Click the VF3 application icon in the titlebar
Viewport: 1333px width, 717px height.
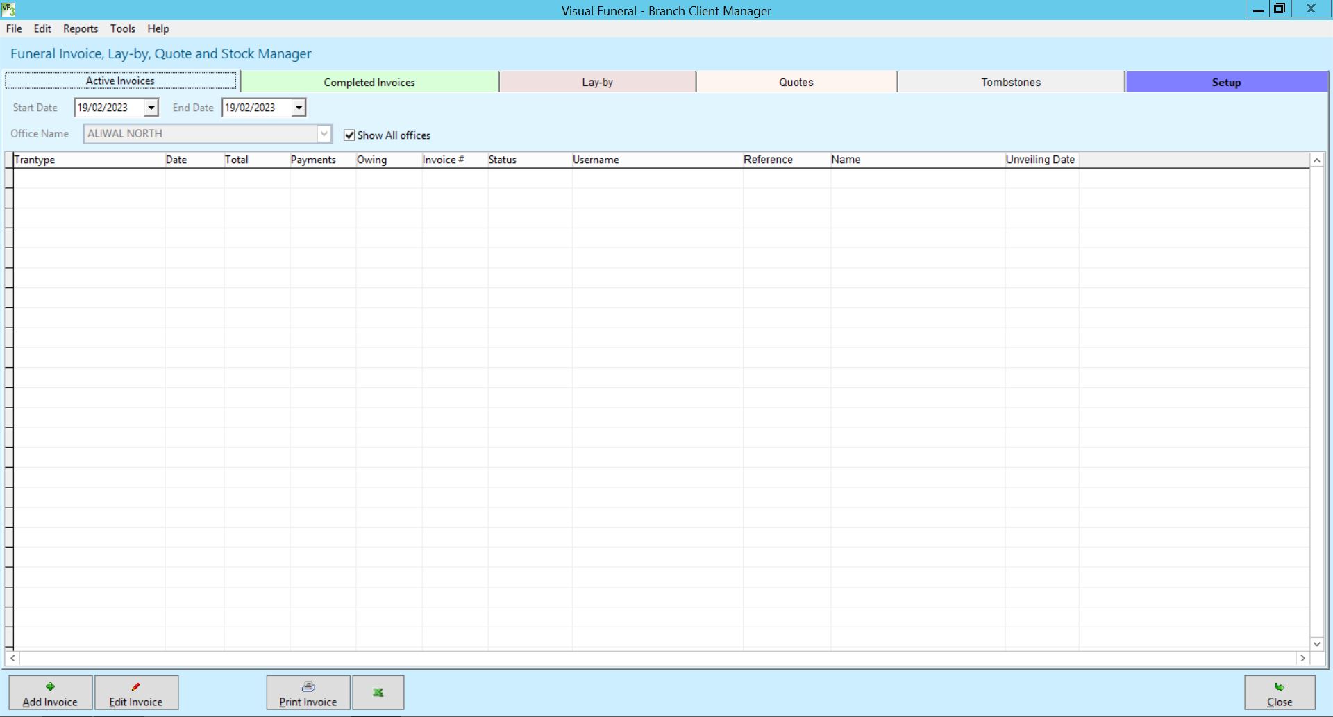pos(9,10)
